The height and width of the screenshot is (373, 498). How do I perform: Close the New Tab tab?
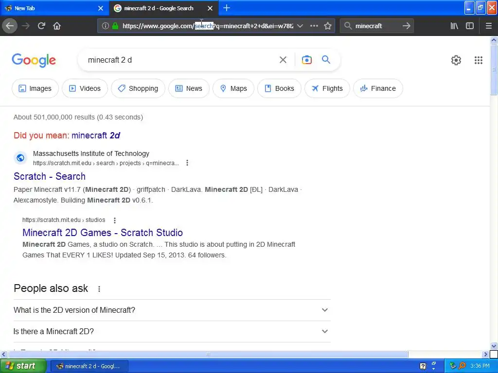click(x=101, y=8)
